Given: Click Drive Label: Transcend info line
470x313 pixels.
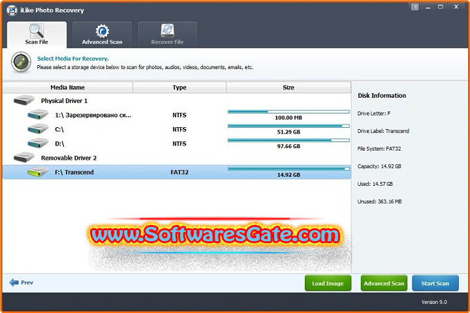Looking at the screenshot, I should pyautogui.click(x=383, y=131).
